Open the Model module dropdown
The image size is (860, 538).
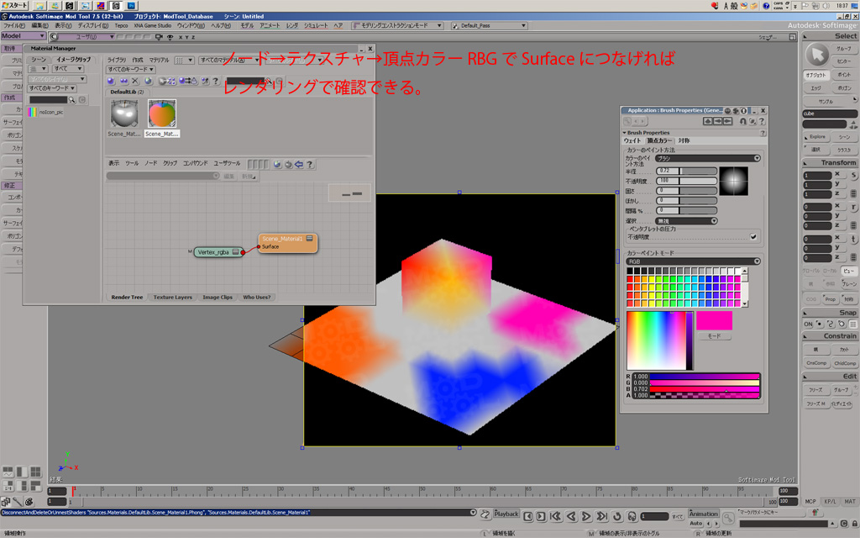pos(23,36)
